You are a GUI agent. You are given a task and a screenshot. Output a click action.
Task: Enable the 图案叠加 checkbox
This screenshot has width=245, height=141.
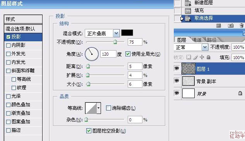(8, 122)
